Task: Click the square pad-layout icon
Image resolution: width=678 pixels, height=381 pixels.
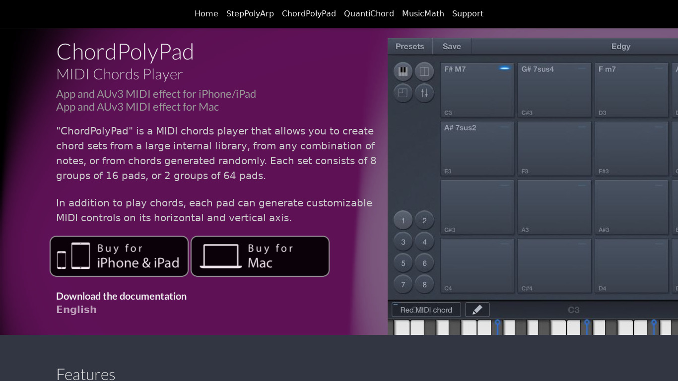Action: pyautogui.click(x=403, y=93)
